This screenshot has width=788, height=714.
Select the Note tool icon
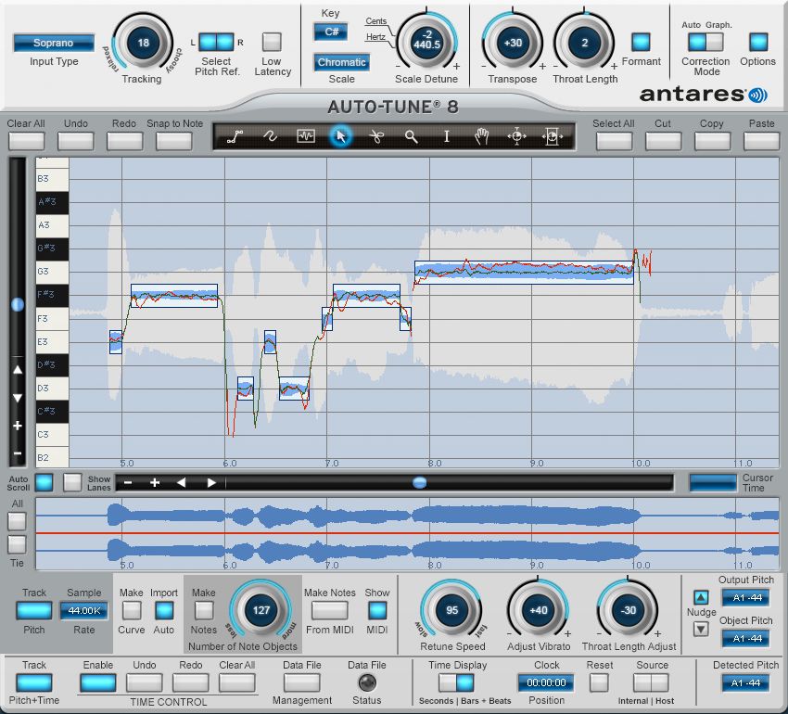click(306, 136)
